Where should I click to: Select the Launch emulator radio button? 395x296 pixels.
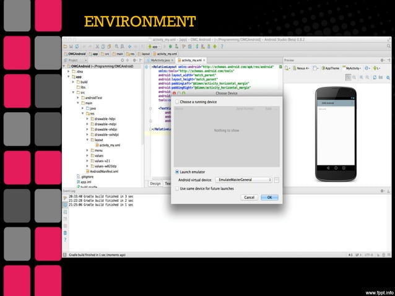pos(177,172)
